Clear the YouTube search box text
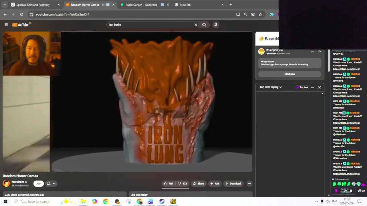367x206 pixels. pyautogui.click(x=196, y=25)
